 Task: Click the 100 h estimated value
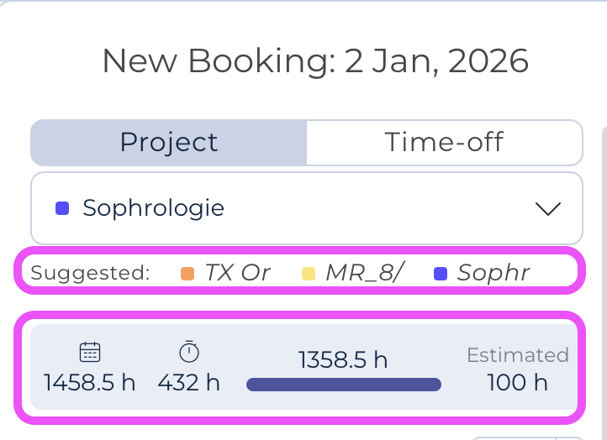[x=518, y=383]
